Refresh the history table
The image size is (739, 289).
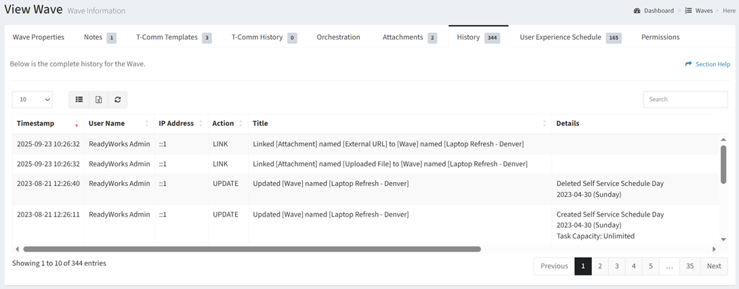117,99
